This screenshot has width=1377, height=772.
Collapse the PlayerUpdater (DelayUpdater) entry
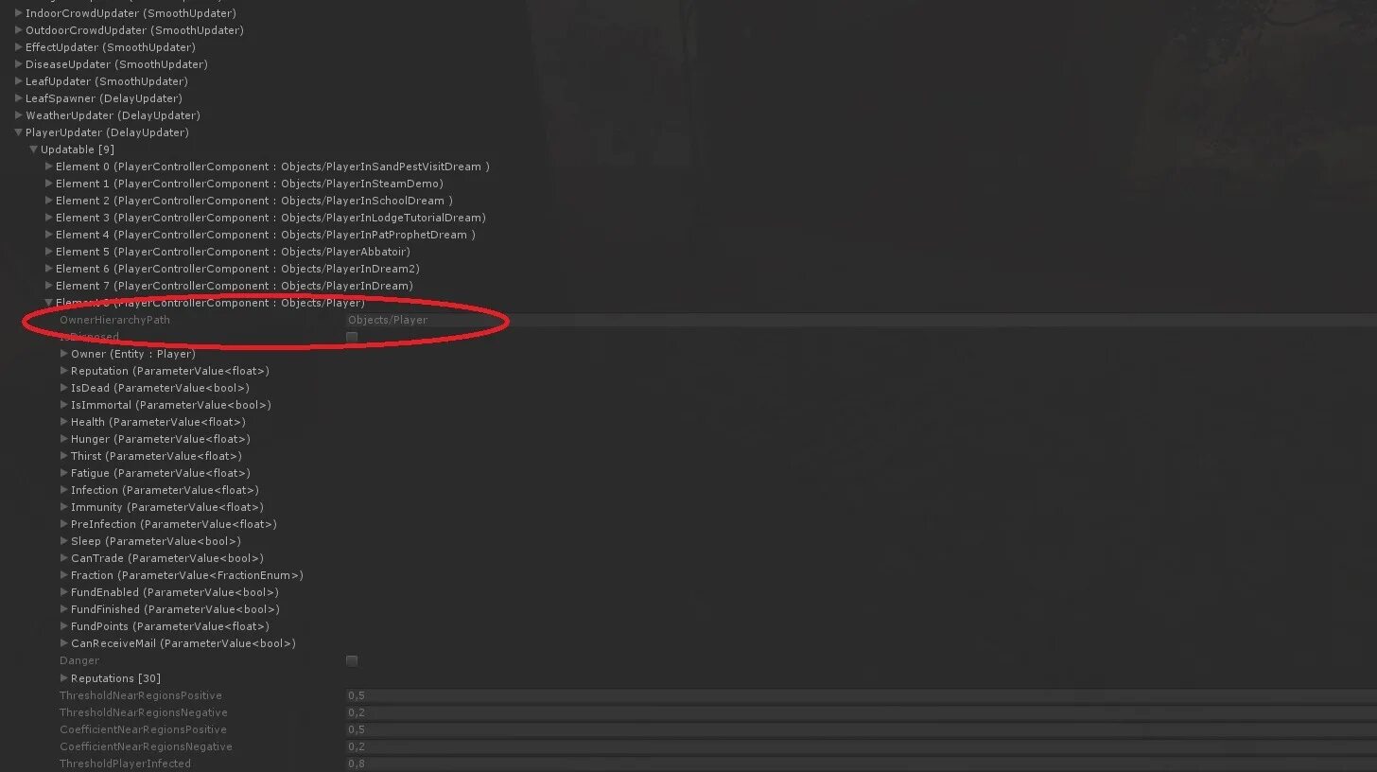[x=18, y=132]
